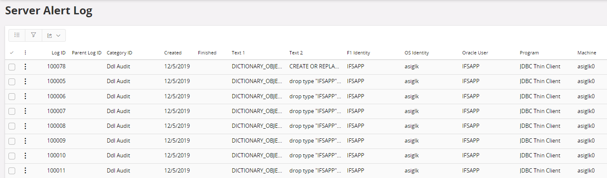This screenshot has height=178, width=607.
Task: Select the checkbox for row 100006
Action: 12,97
